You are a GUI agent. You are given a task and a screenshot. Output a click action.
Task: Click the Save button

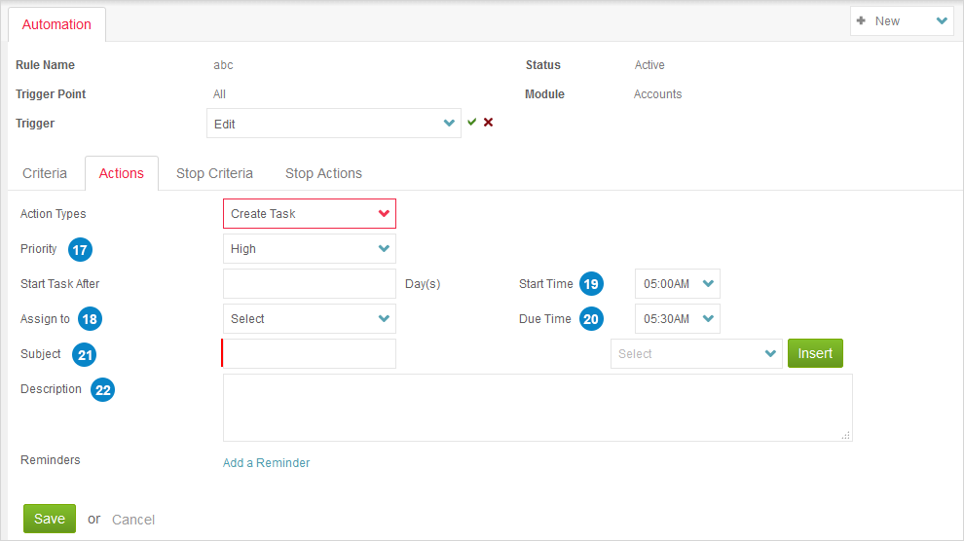[50, 519]
